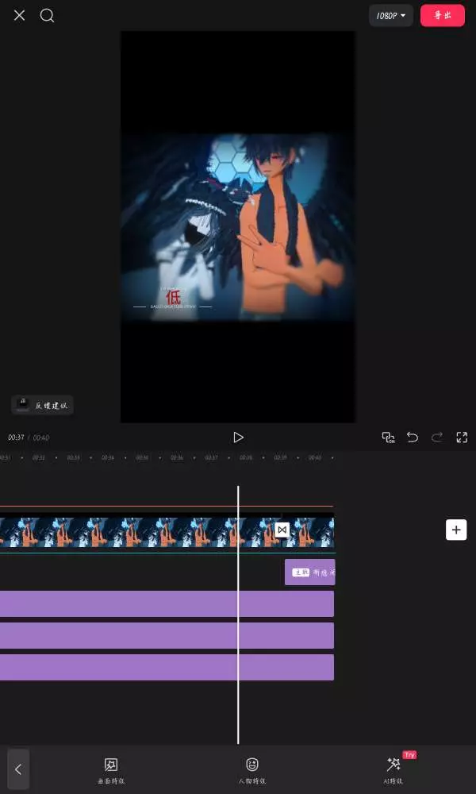Screen dimensions: 476x794
Task: Enter fullscreen preview mode
Action: 462,437
